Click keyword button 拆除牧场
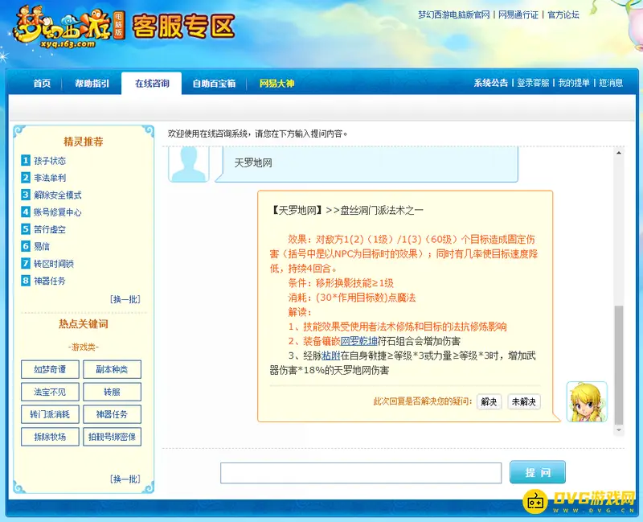This screenshot has width=643, height=522. pyautogui.click(x=50, y=437)
